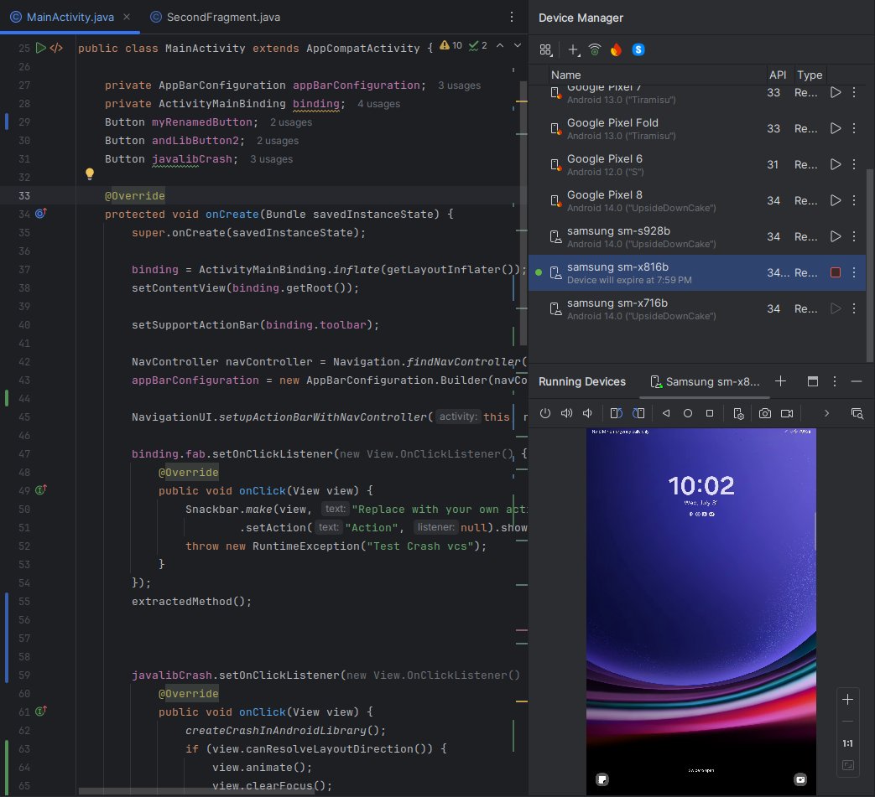Select the samsung sm-s928b device row
This screenshot has width=875, height=797.
coord(671,236)
